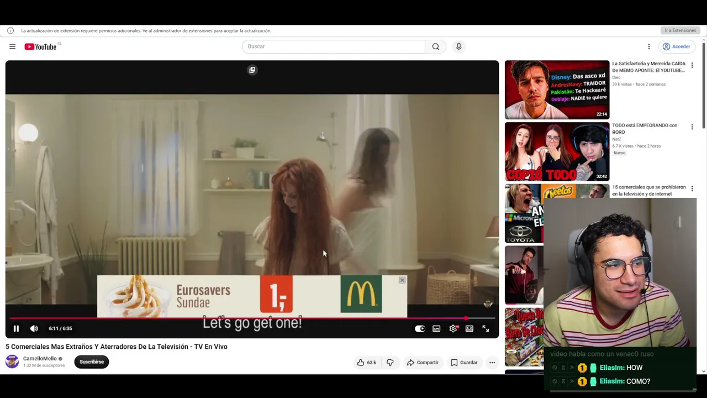Click the Compartir share button
The width and height of the screenshot is (707, 398).
(x=423, y=363)
